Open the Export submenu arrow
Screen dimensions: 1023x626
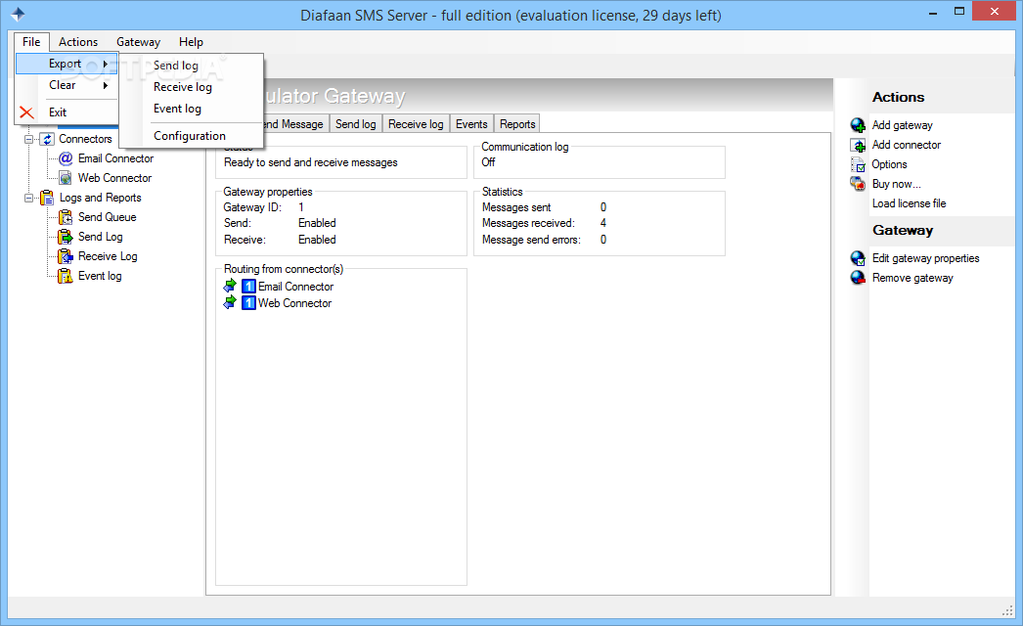(x=105, y=64)
